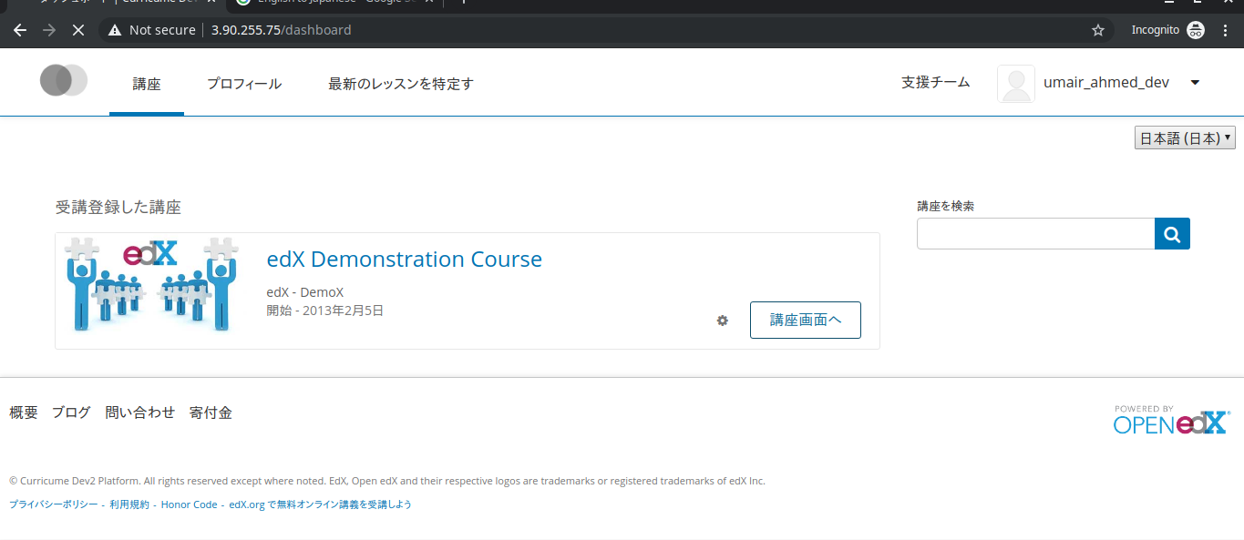This screenshot has height=540, width=1244.
Task: Click the blue search magnifier icon
Action: pos(1172,233)
